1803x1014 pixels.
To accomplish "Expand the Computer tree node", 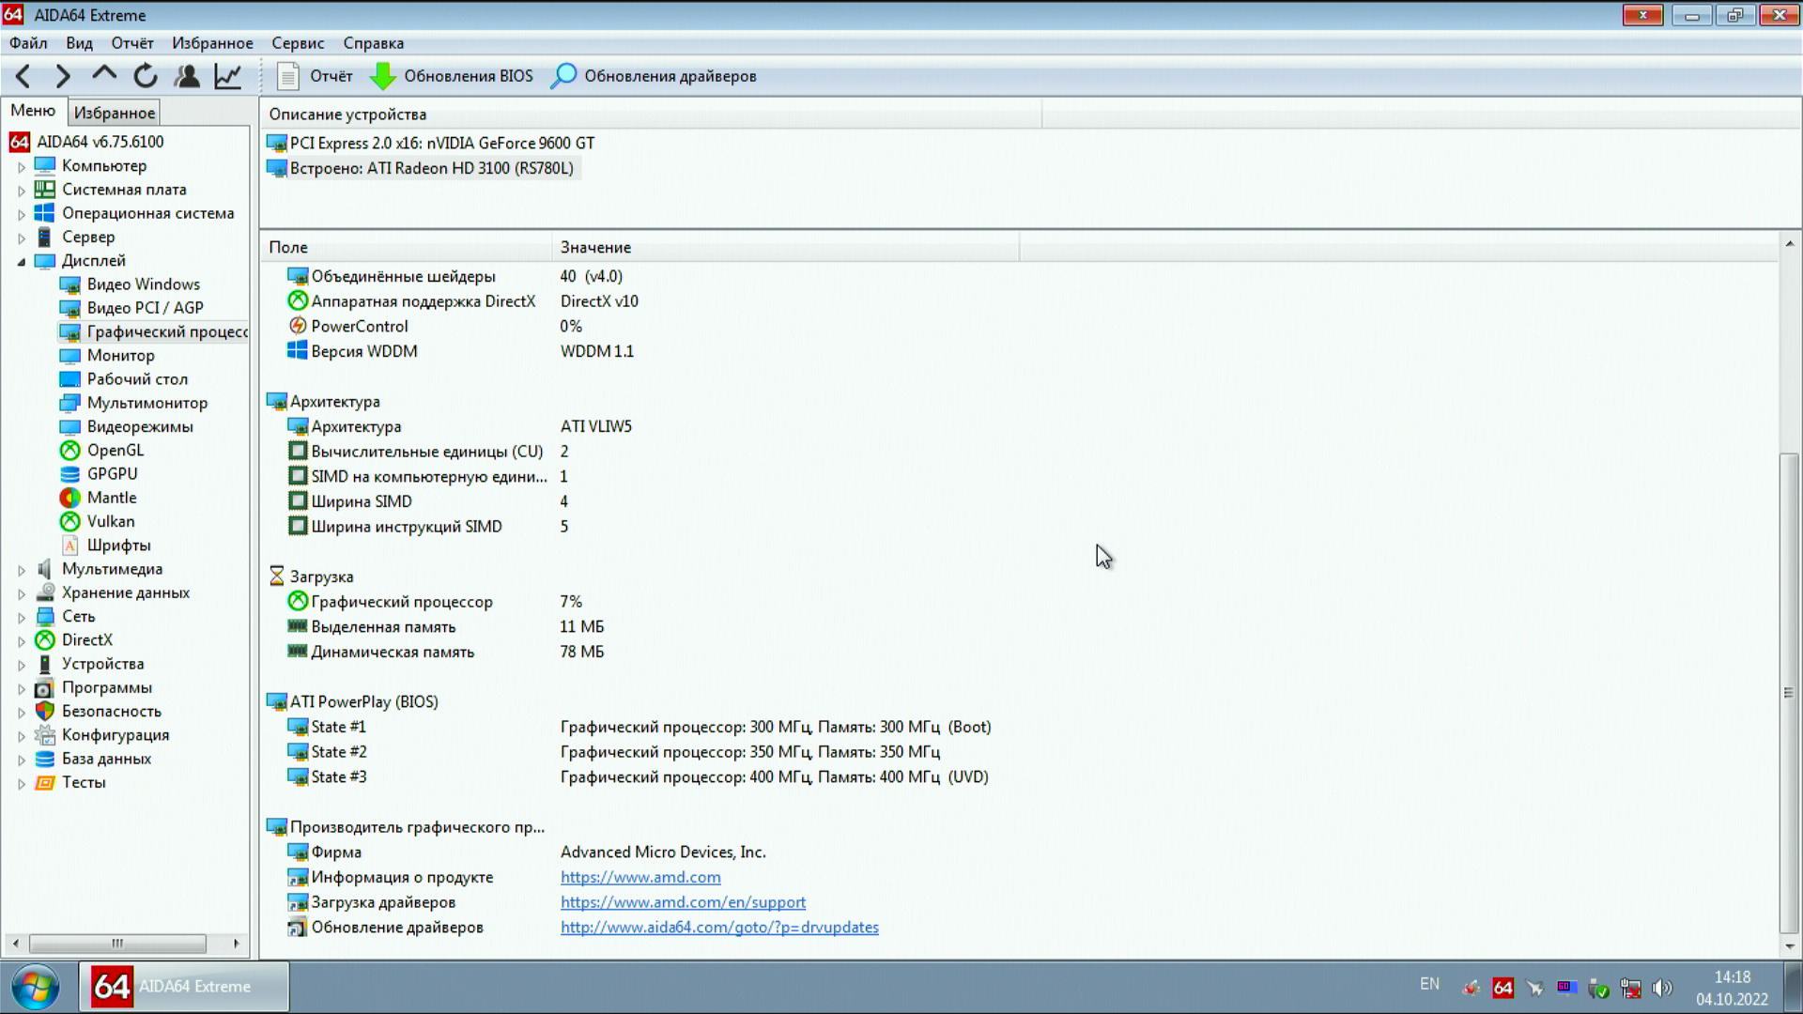I will click(x=22, y=167).
